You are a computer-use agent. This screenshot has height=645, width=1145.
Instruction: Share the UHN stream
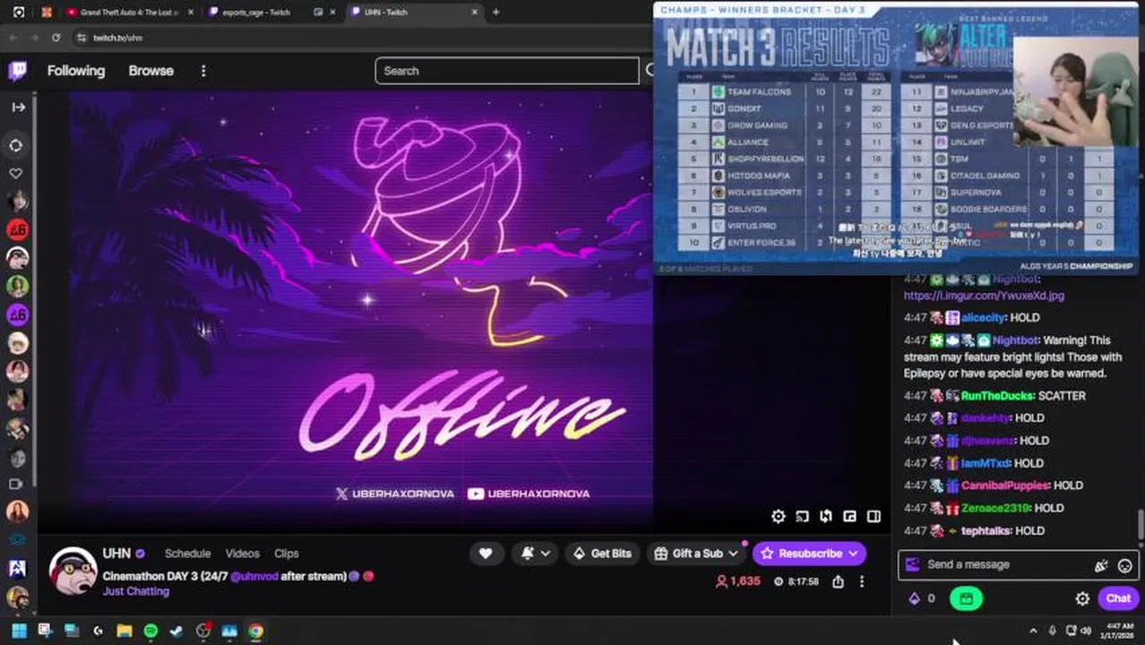838,581
